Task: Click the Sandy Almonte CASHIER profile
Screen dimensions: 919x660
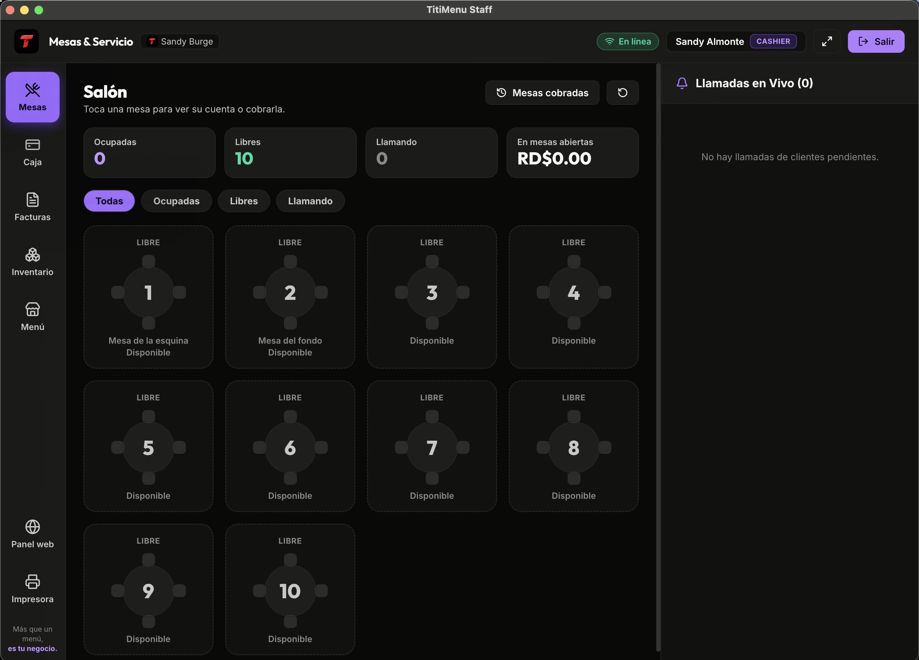Action: [x=736, y=41]
